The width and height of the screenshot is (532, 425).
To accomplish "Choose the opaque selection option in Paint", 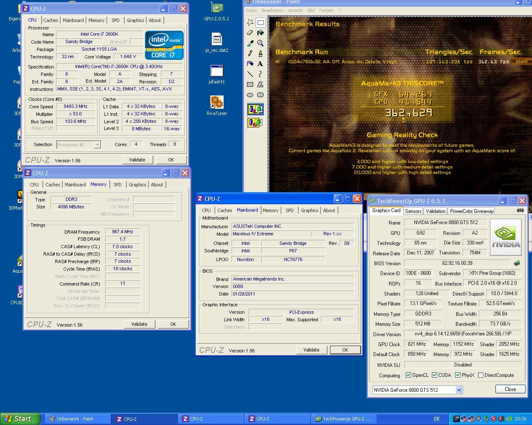I will [x=255, y=110].
